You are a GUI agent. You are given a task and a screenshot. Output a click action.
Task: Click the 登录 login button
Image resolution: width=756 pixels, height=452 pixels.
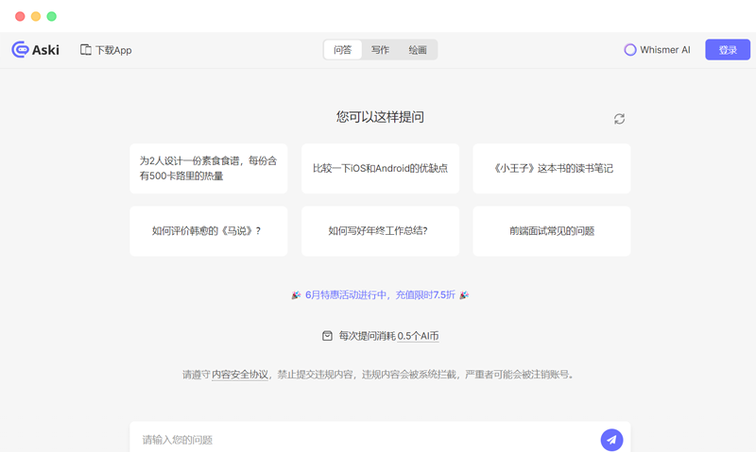[x=728, y=50]
